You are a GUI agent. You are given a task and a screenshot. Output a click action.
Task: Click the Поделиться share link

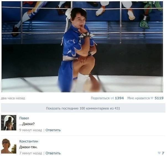pyautogui.click(x=100, y=98)
